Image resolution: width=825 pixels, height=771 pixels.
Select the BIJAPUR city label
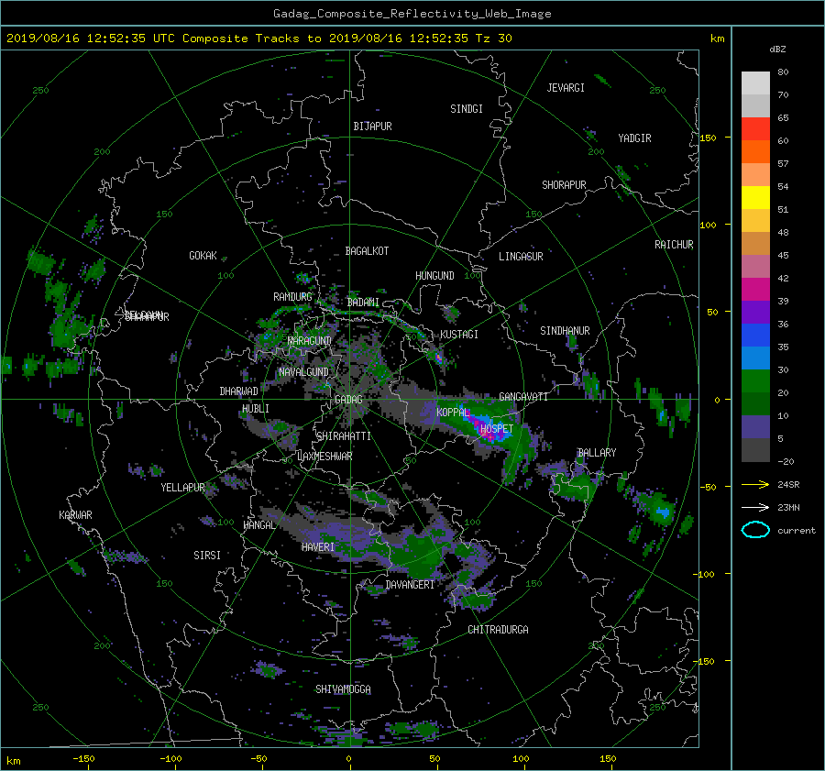click(x=372, y=127)
